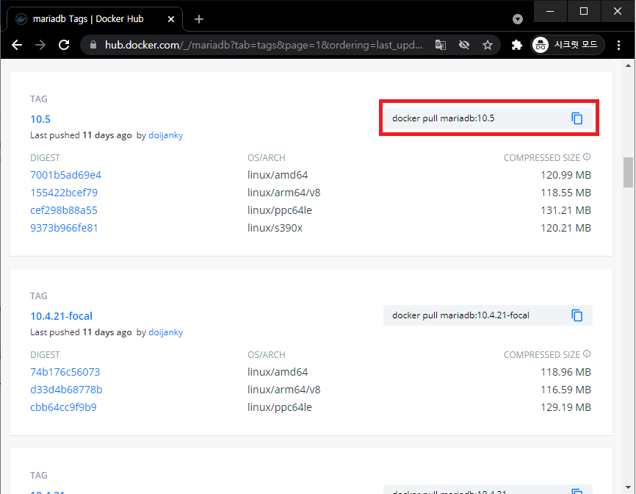
Task: View site info via the lock icon
Action: pyautogui.click(x=93, y=45)
